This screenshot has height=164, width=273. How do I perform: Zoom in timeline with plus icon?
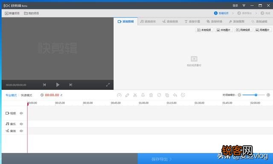tap(268, 95)
